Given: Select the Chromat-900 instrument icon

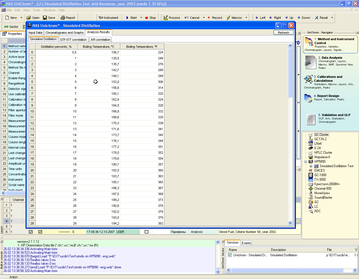Looking at the screenshot, I should coord(310,189).
